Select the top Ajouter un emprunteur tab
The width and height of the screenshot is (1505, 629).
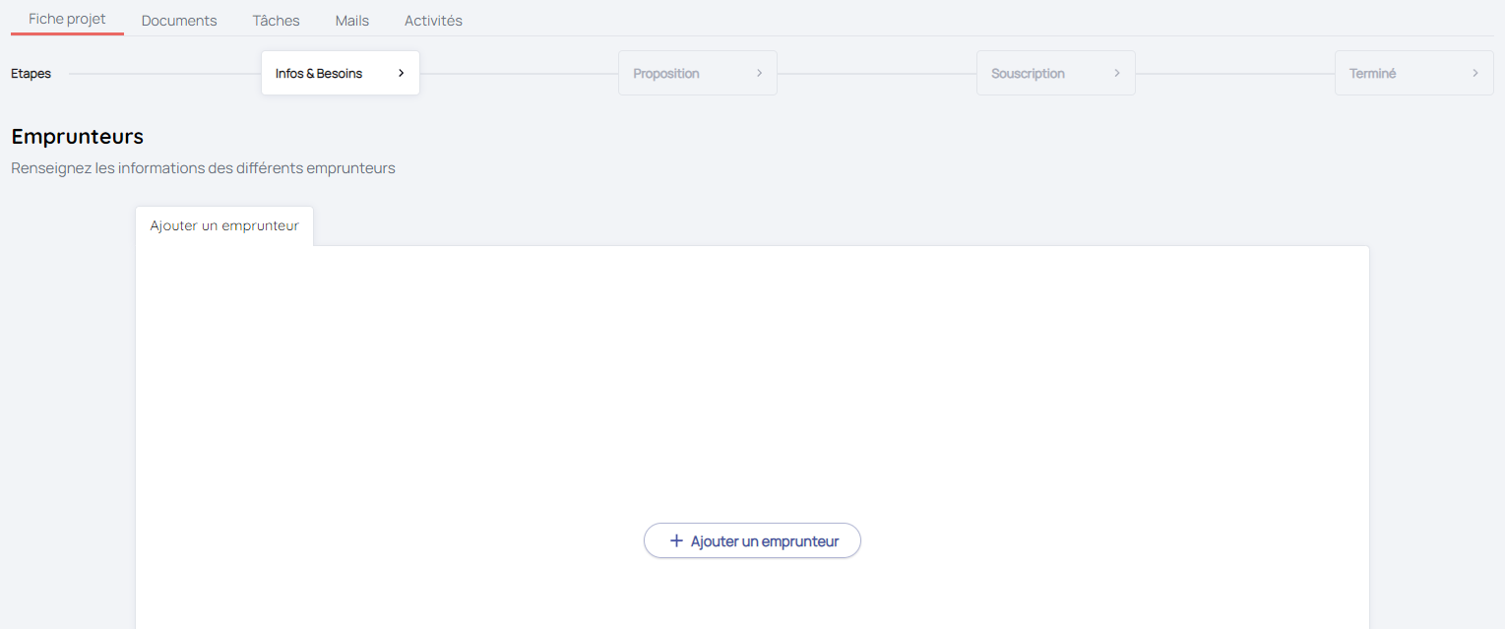[x=224, y=226]
